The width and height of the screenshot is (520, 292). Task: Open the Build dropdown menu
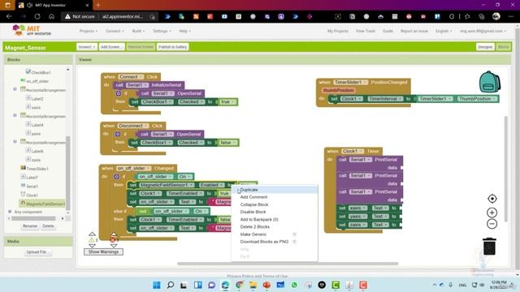pos(138,31)
